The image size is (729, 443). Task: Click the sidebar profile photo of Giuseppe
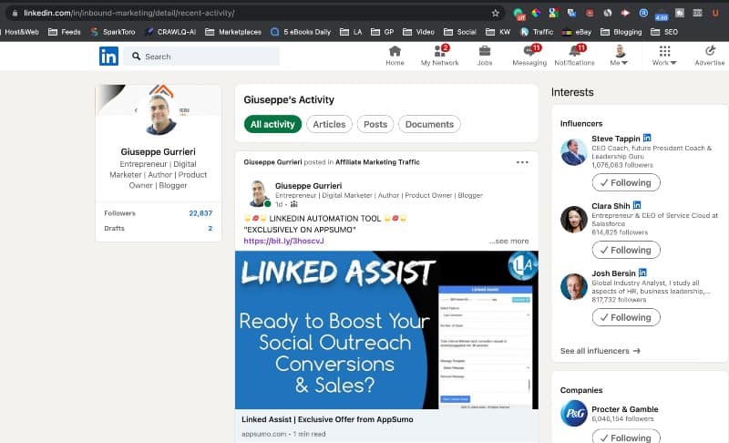(x=160, y=115)
